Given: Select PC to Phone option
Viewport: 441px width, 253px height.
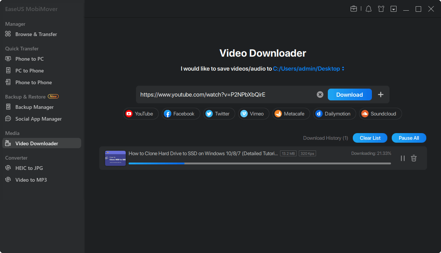Looking at the screenshot, I should pos(29,71).
